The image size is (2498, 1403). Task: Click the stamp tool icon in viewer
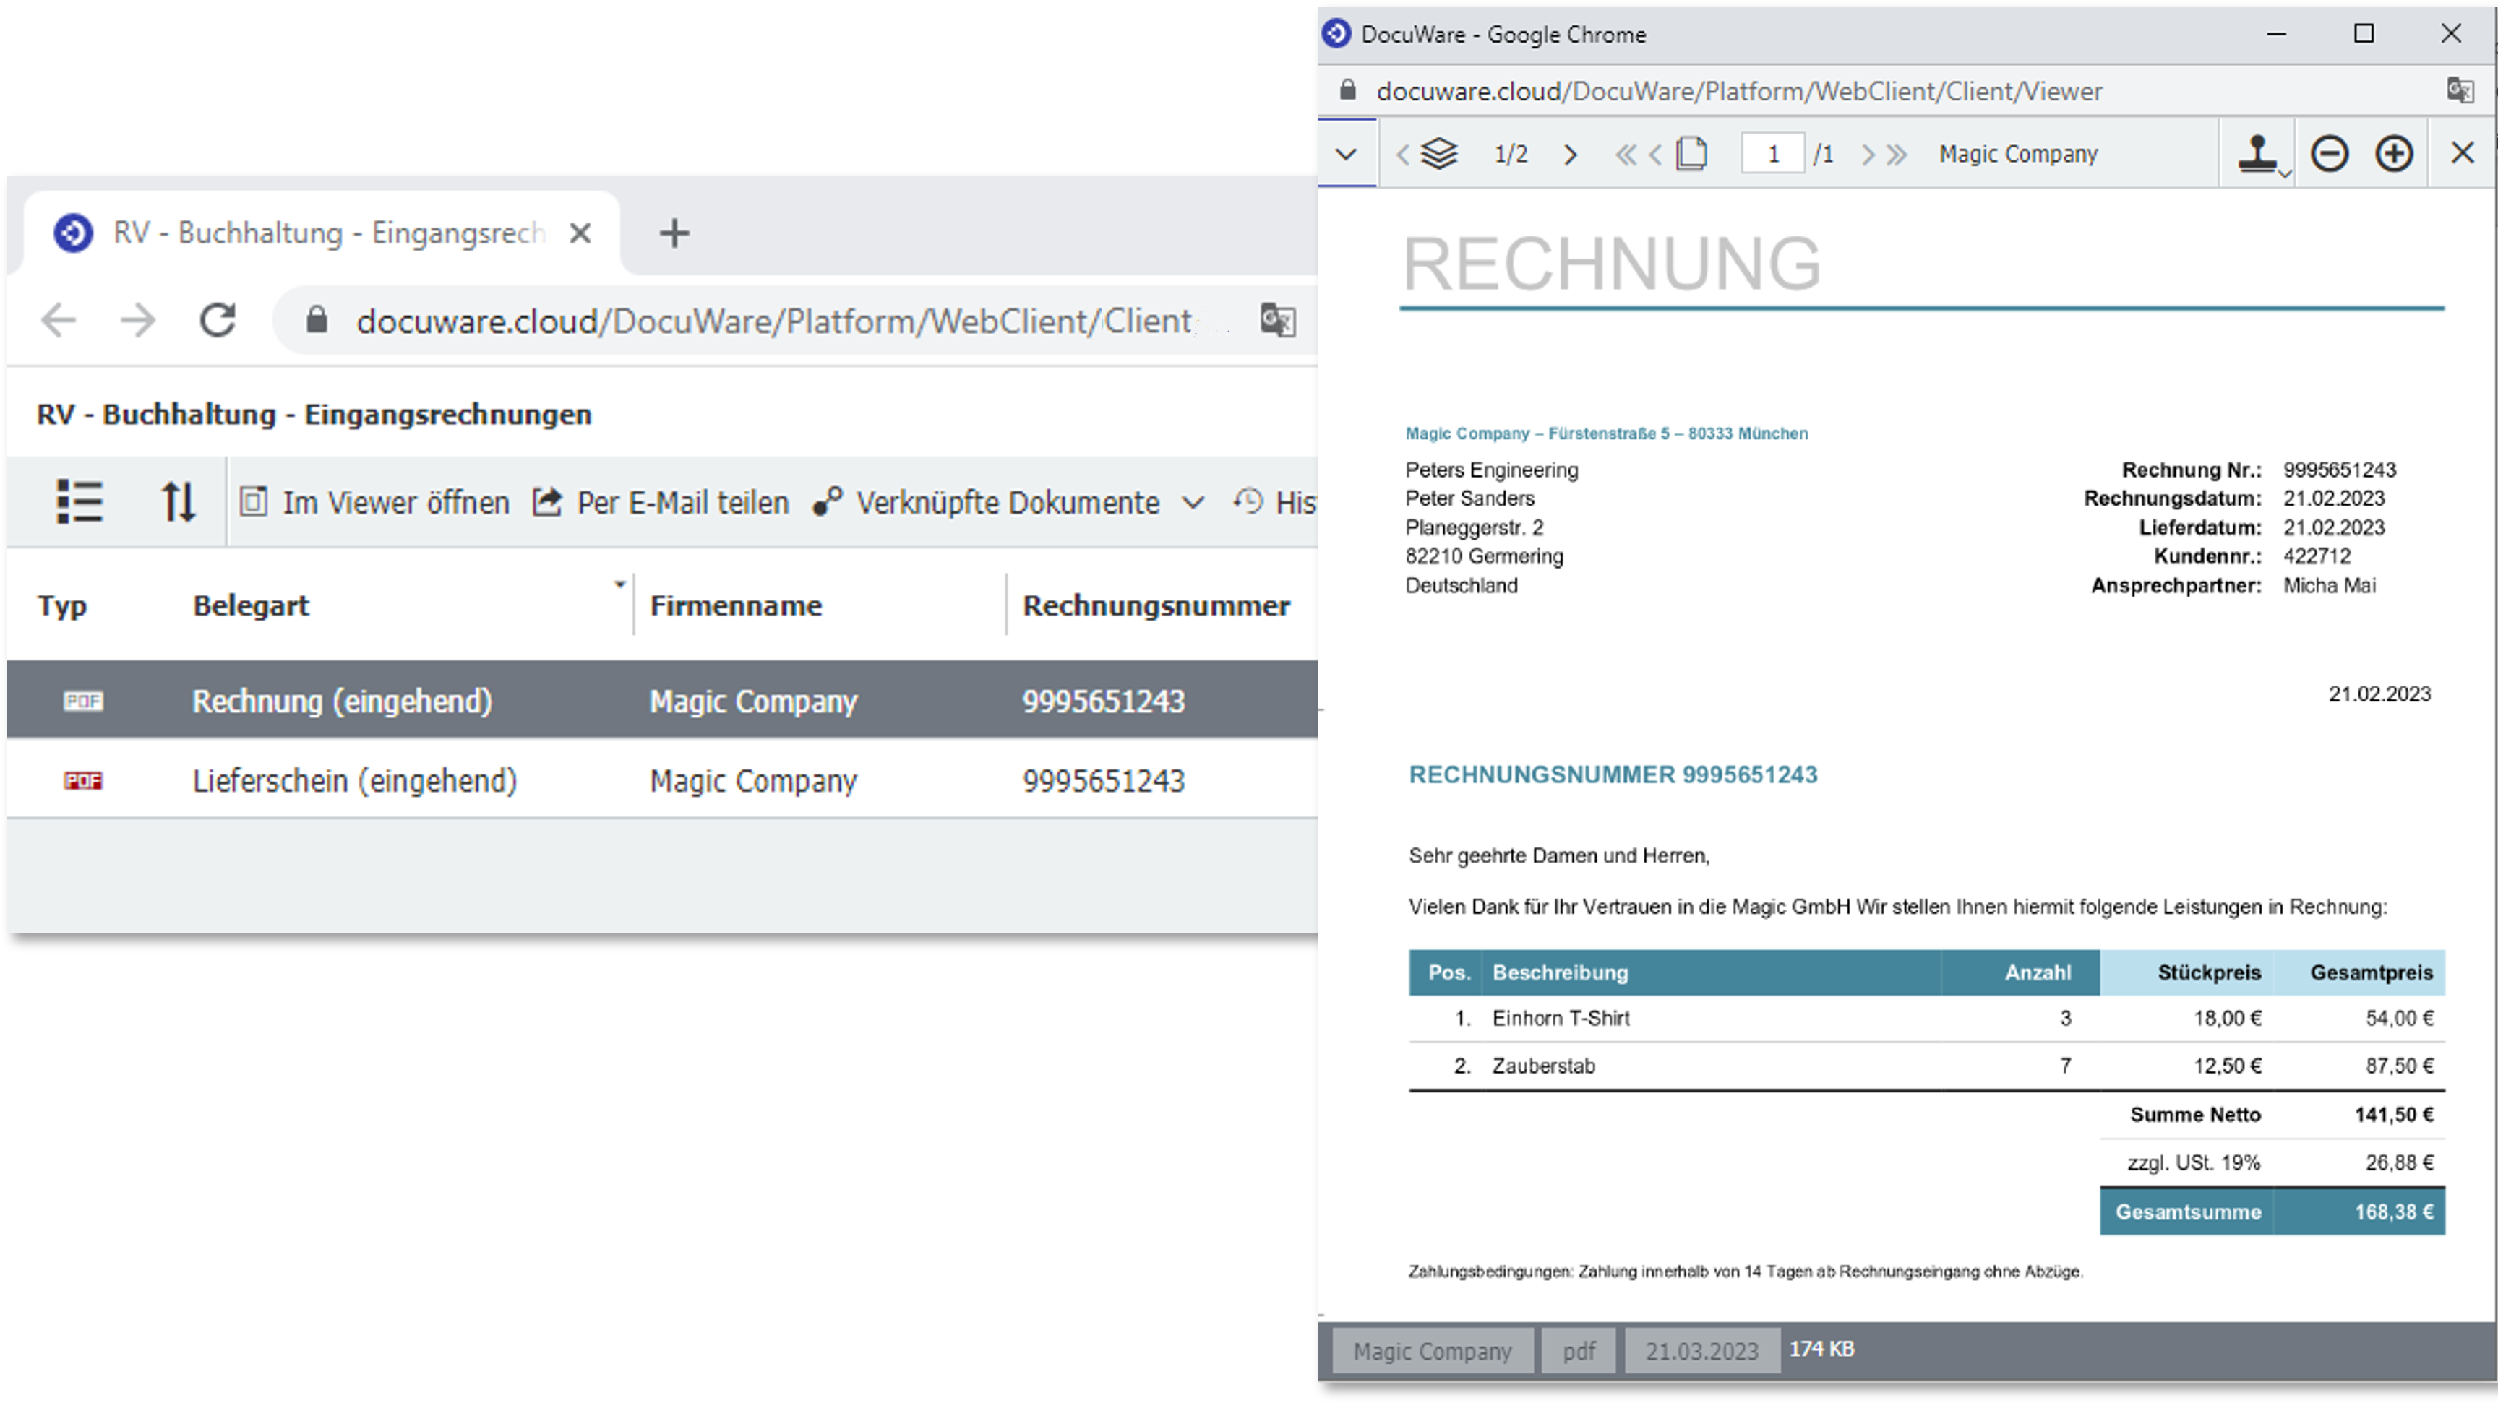click(x=2257, y=153)
